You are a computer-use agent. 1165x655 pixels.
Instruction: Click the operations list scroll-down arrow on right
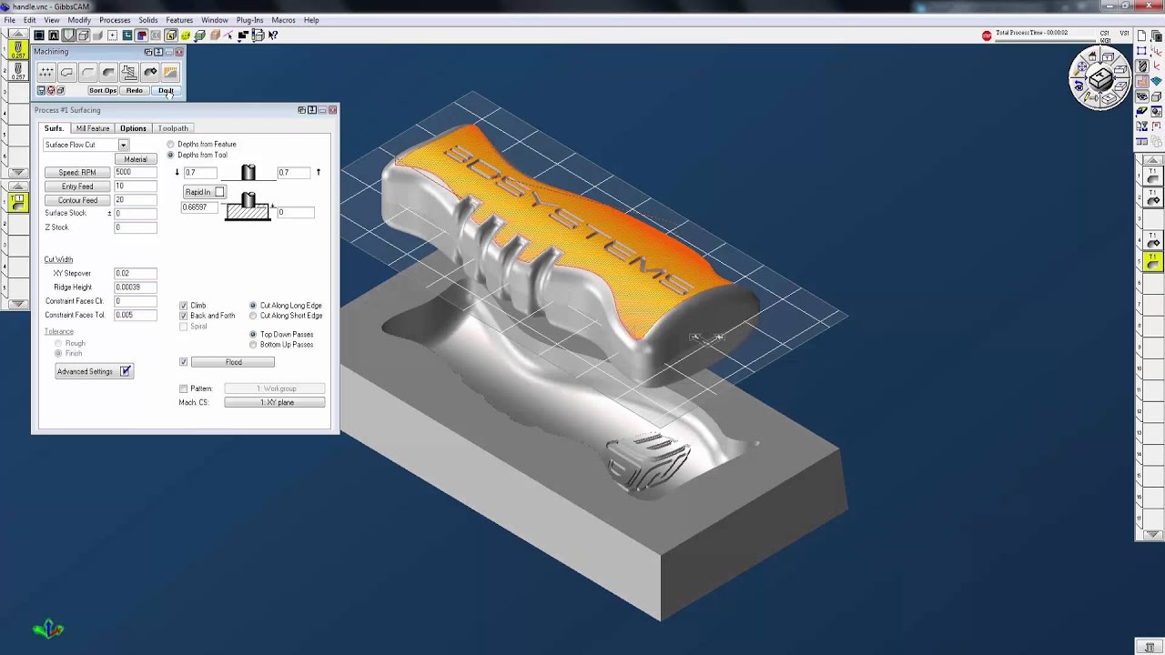[1153, 535]
